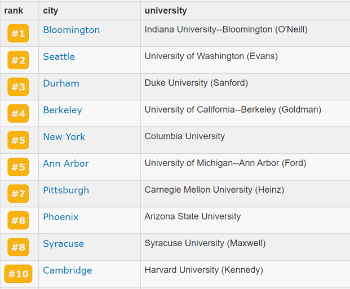Follow the Phoenix link
This screenshot has height=289, width=350.
click(61, 217)
